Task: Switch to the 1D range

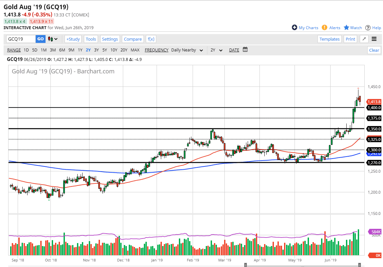Action: (x=26, y=50)
